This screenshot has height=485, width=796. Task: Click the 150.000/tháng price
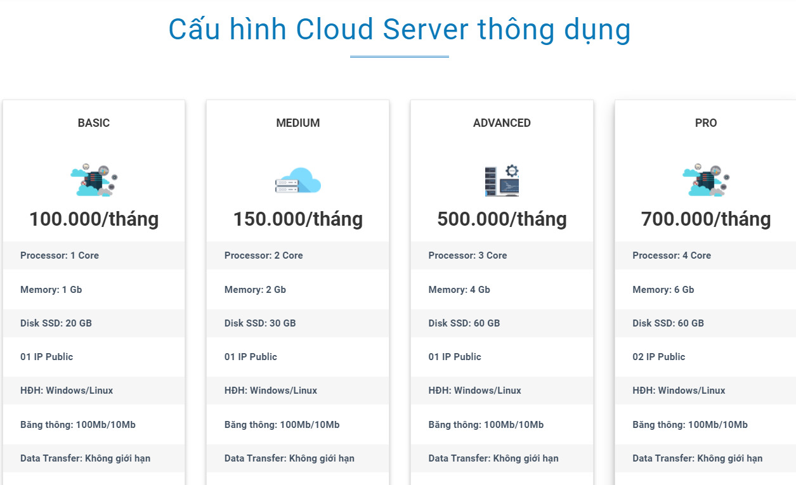(x=298, y=219)
